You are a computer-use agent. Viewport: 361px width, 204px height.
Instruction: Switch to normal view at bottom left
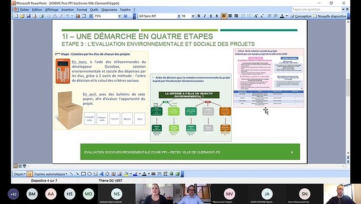(x=15, y=166)
